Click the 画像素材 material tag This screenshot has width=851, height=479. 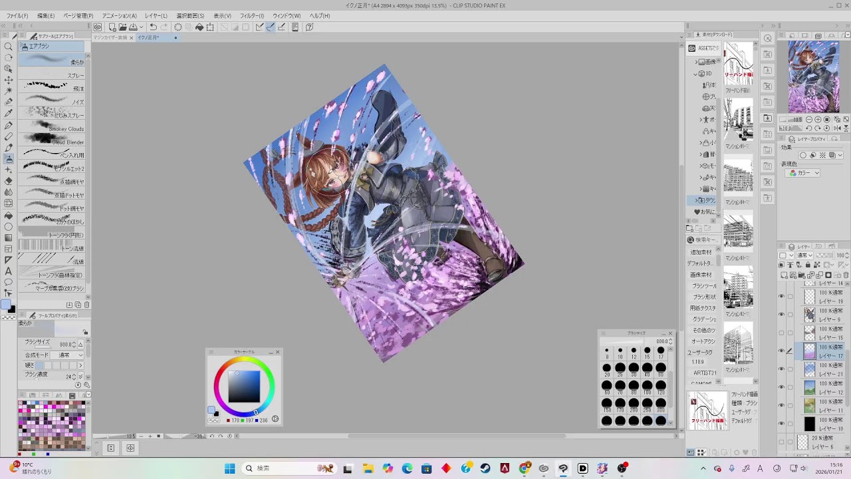[701, 275]
